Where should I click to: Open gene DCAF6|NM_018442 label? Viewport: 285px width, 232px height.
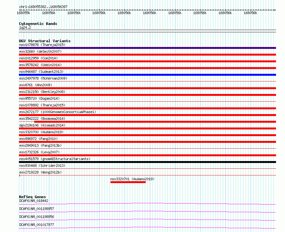tap(34, 201)
